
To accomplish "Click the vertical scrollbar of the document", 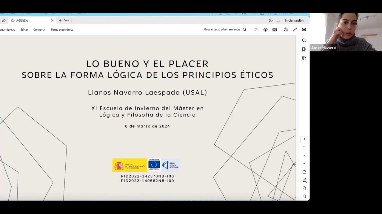I will [x=297, y=117].
